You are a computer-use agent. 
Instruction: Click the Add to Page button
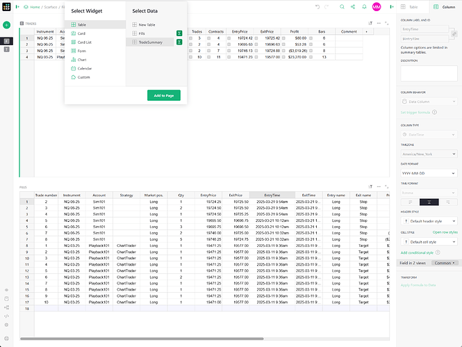(164, 95)
